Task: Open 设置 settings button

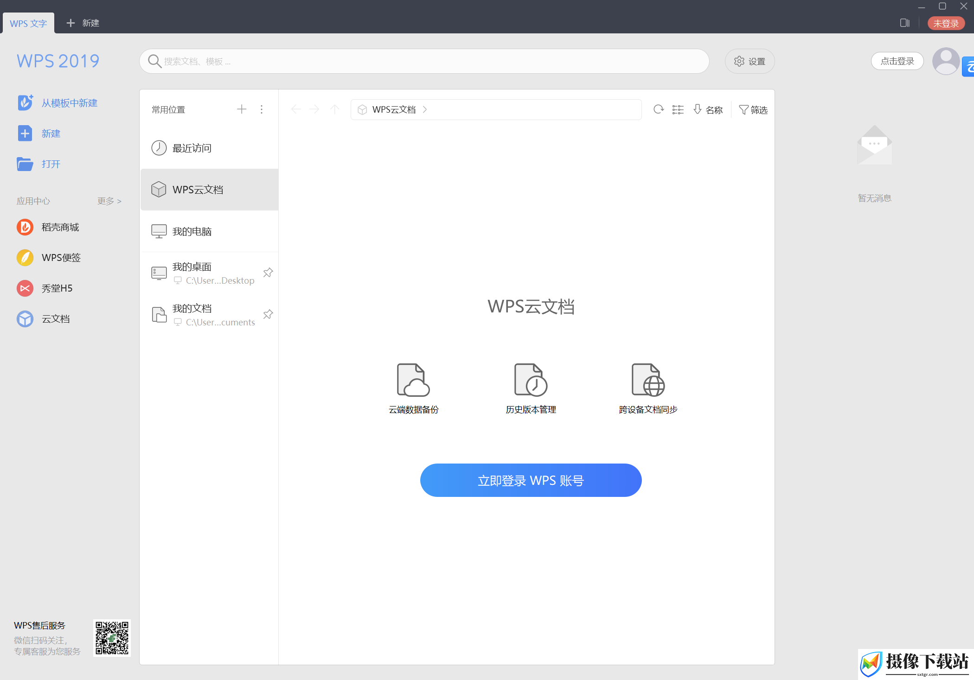Action: 750,61
